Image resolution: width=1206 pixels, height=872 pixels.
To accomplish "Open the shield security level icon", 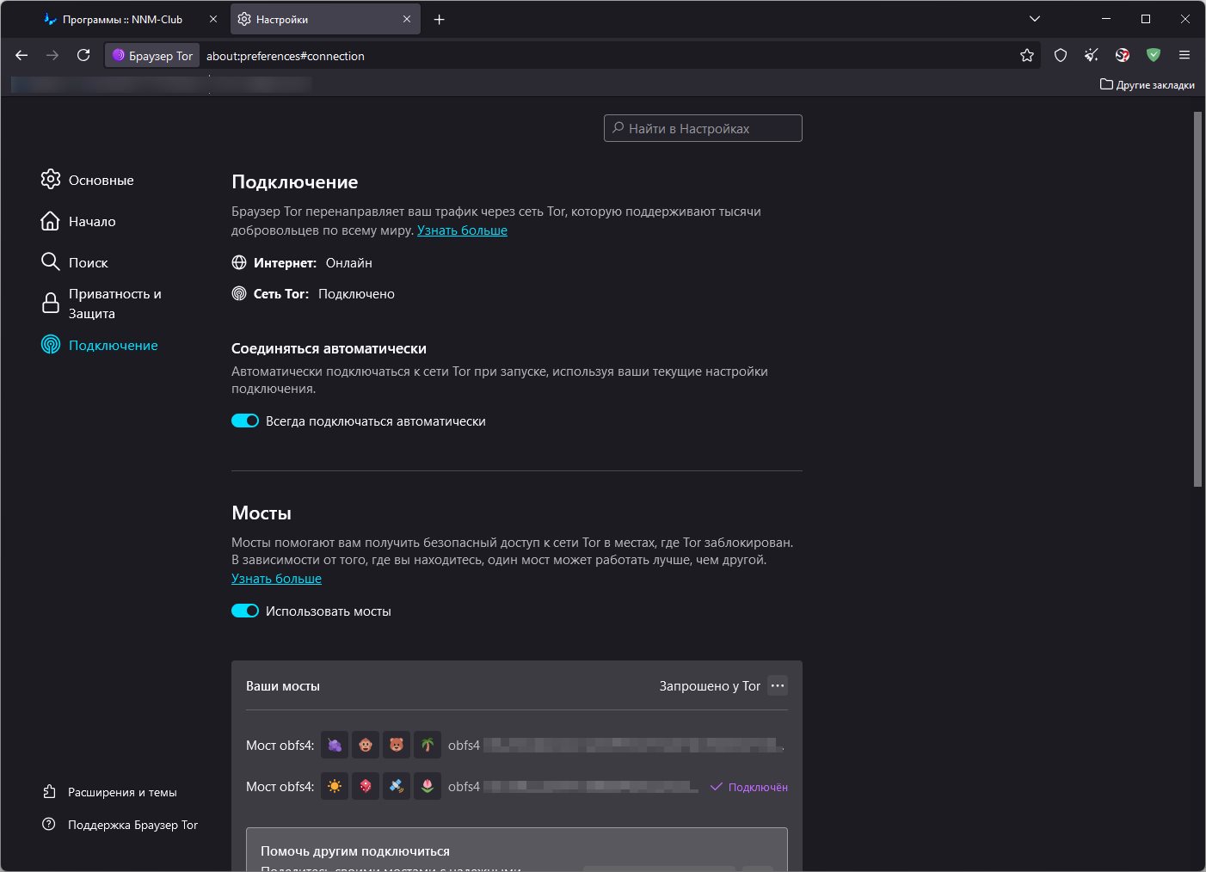I will (1061, 56).
